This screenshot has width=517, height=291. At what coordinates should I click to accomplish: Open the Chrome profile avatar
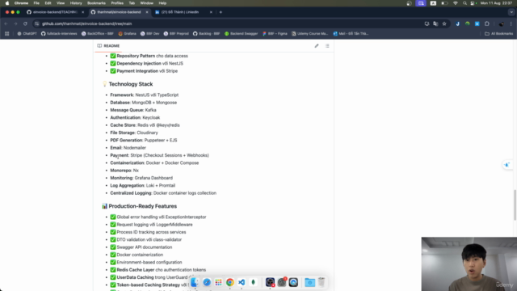pos(501,23)
